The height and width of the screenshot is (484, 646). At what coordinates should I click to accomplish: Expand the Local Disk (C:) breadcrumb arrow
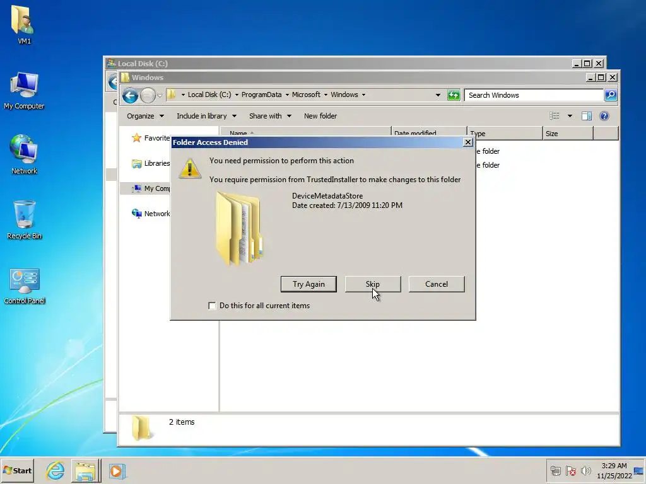coord(237,95)
